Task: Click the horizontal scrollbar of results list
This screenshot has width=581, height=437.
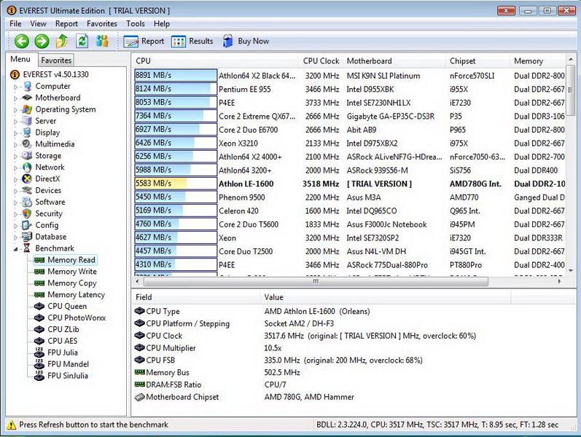Action: (313, 281)
